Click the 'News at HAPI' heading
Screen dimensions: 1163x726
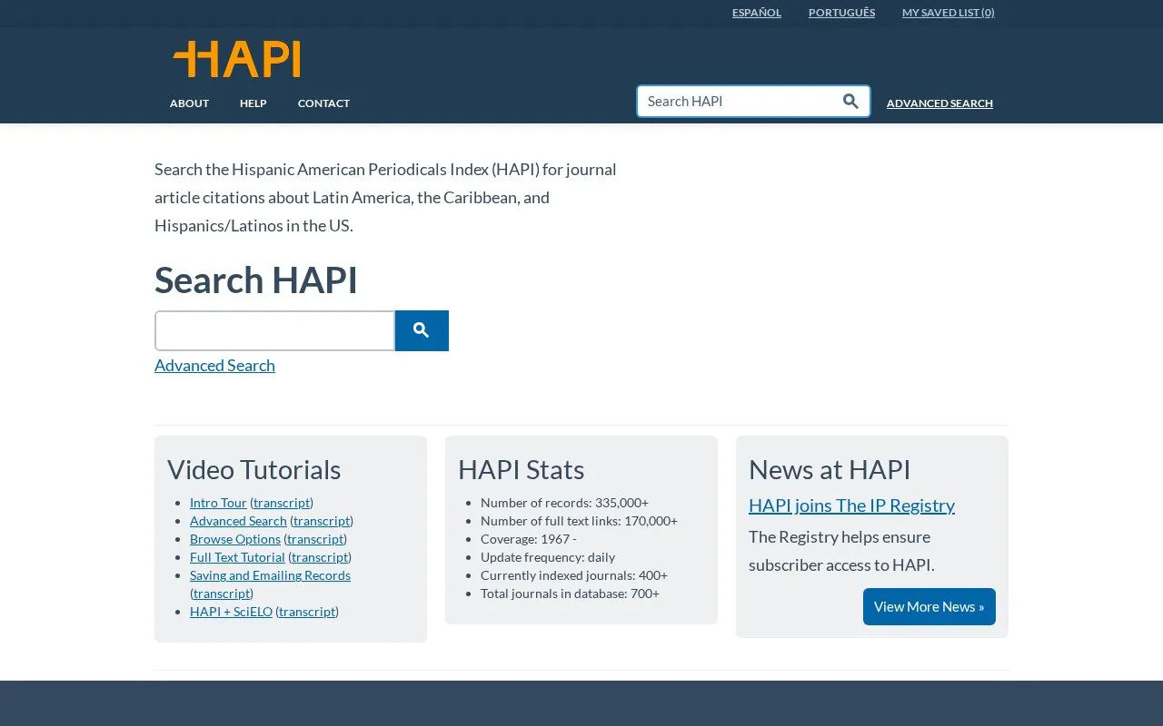(830, 470)
